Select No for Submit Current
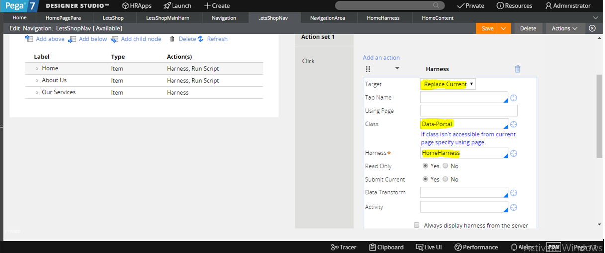This screenshot has height=253, width=605. coord(445,179)
